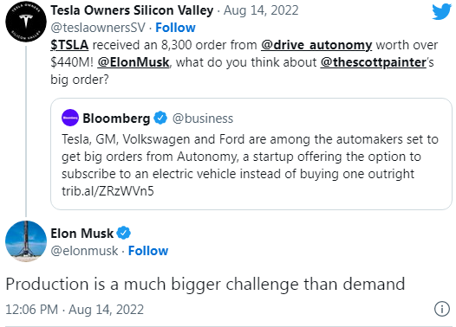Click Elon Musk's verified checkmark badge
This screenshot has width=456, height=327.
124,233
